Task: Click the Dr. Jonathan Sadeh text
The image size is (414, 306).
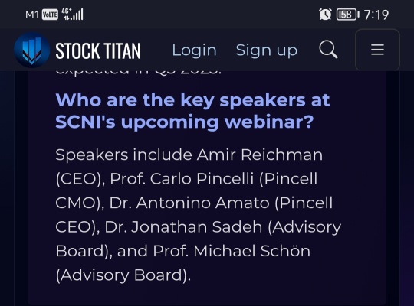Action: tap(183, 227)
